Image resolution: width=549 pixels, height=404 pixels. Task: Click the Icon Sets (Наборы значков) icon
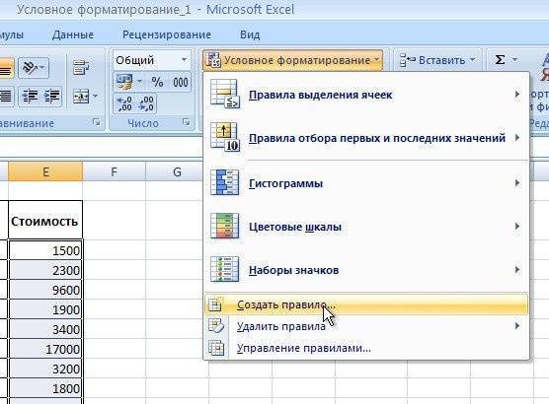coord(225,269)
